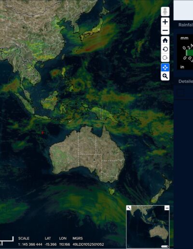Screen dimensions: 193x249
Task: Select the zoom-to-area magnifier tool
Action: tap(165, 76)
